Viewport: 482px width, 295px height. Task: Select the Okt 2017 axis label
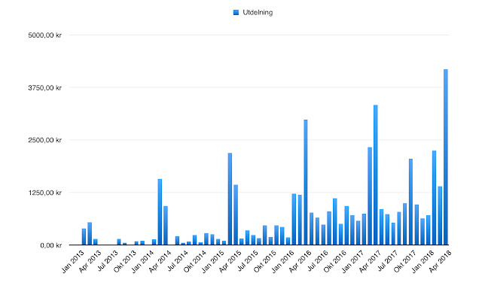pos(405,261)
